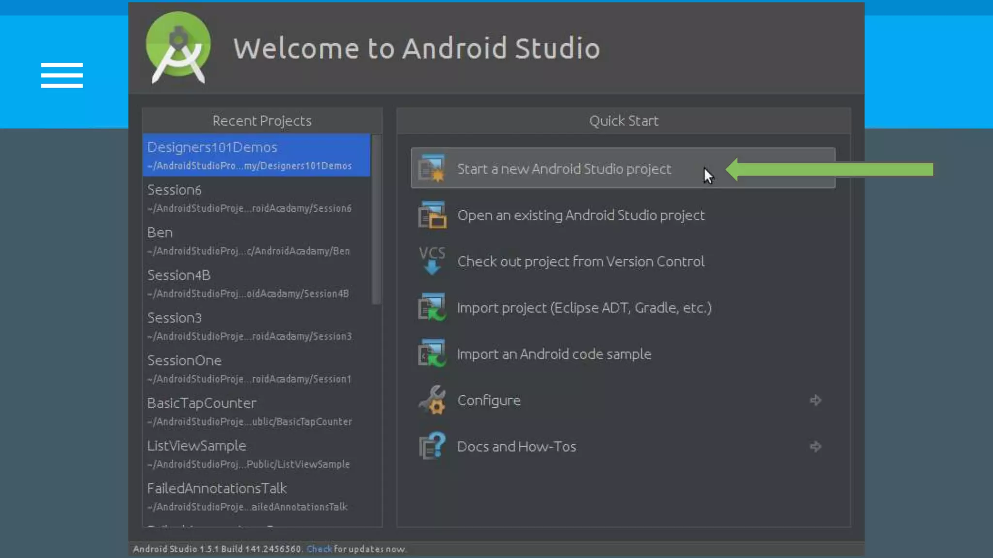Open the Session6 recent project
993x558 pixels.
(x=256, y=198)
